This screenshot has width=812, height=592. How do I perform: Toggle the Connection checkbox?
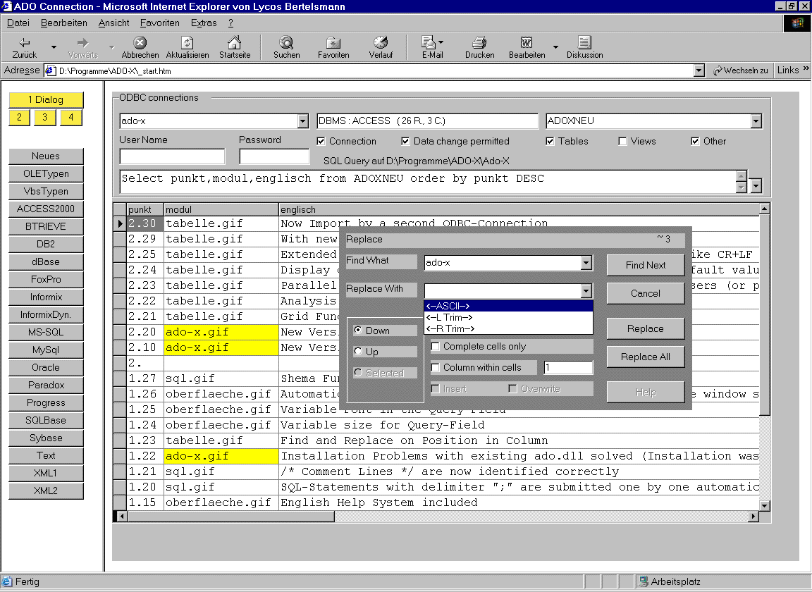tap(321, 142)
